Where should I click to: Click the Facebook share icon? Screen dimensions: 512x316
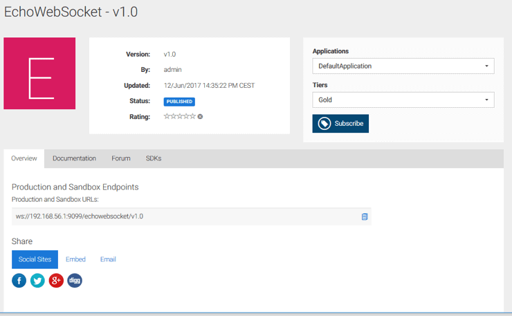[19, 281]
